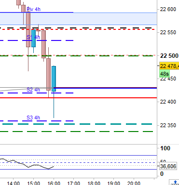Click the green 48s candle countdown label
Screen dimensions: 179x185
(x=165, y=74)
